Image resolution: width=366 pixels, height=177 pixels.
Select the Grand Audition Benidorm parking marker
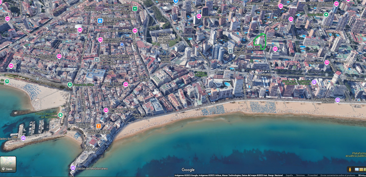[100, 21]
